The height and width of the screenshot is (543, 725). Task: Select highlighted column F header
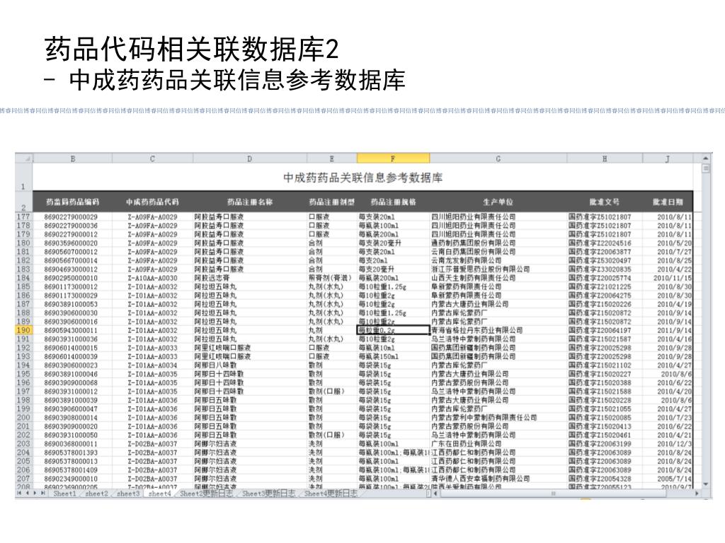393,158
